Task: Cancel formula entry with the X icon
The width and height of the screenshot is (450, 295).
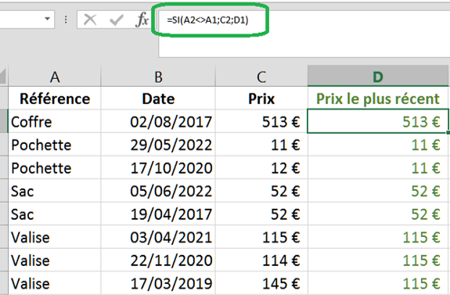Action: pos(90,20)
